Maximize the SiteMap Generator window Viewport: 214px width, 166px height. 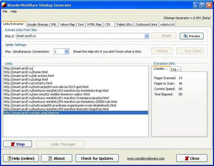(203, 5)
